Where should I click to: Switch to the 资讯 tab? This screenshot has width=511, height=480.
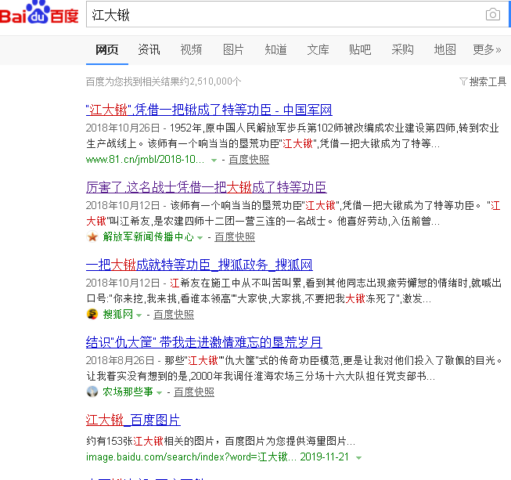(149, 50)
